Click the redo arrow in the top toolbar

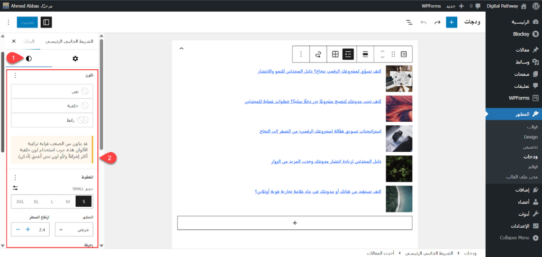pyautogui.click(x=437, y=23)
